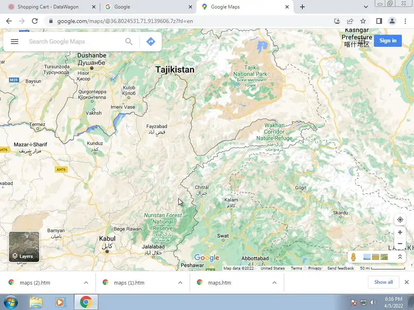Open Directions with the blue arrow icon
The width and height of the screenshot is (414, 310).
coord(151,42)
